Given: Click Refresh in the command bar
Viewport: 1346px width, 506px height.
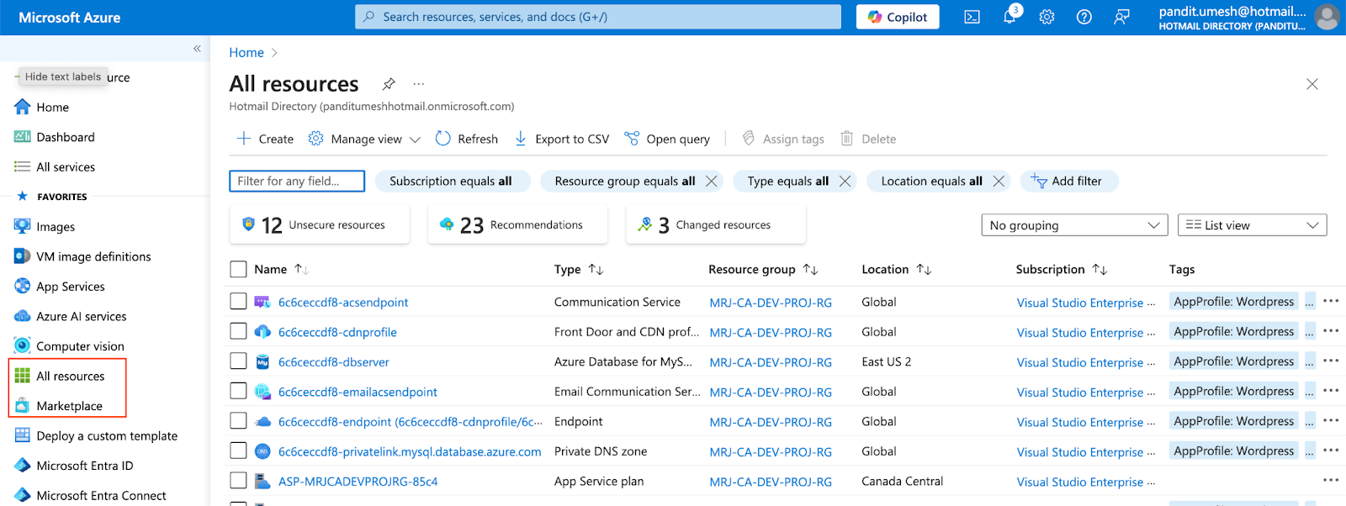Looking at the screenshot, I should (466, 139).
